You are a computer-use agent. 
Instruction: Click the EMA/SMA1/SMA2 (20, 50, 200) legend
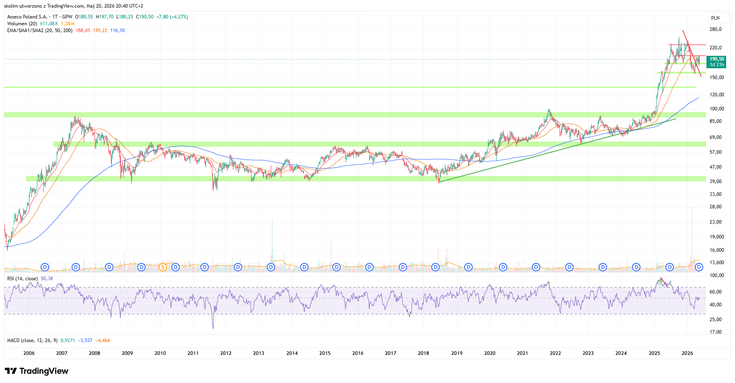click(x=40, y=31)
